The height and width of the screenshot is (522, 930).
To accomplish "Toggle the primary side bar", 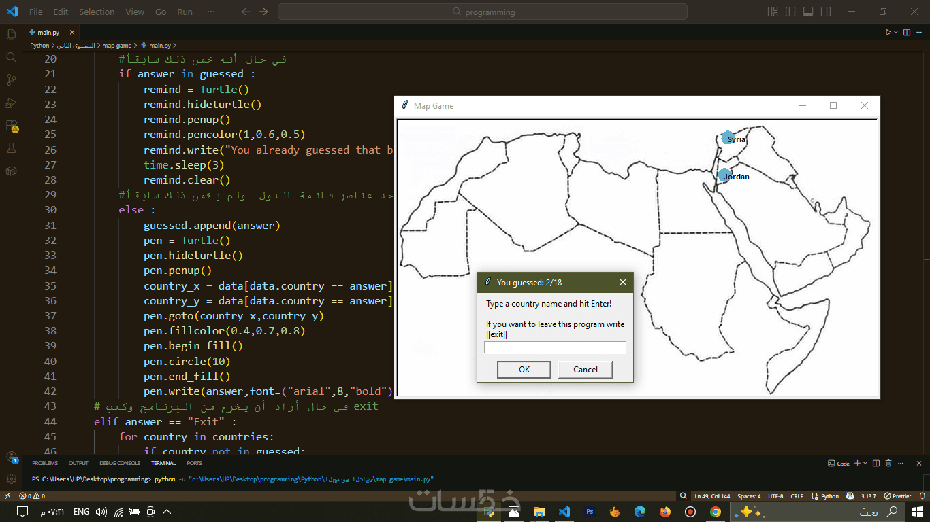I will (x=790, y=12).
